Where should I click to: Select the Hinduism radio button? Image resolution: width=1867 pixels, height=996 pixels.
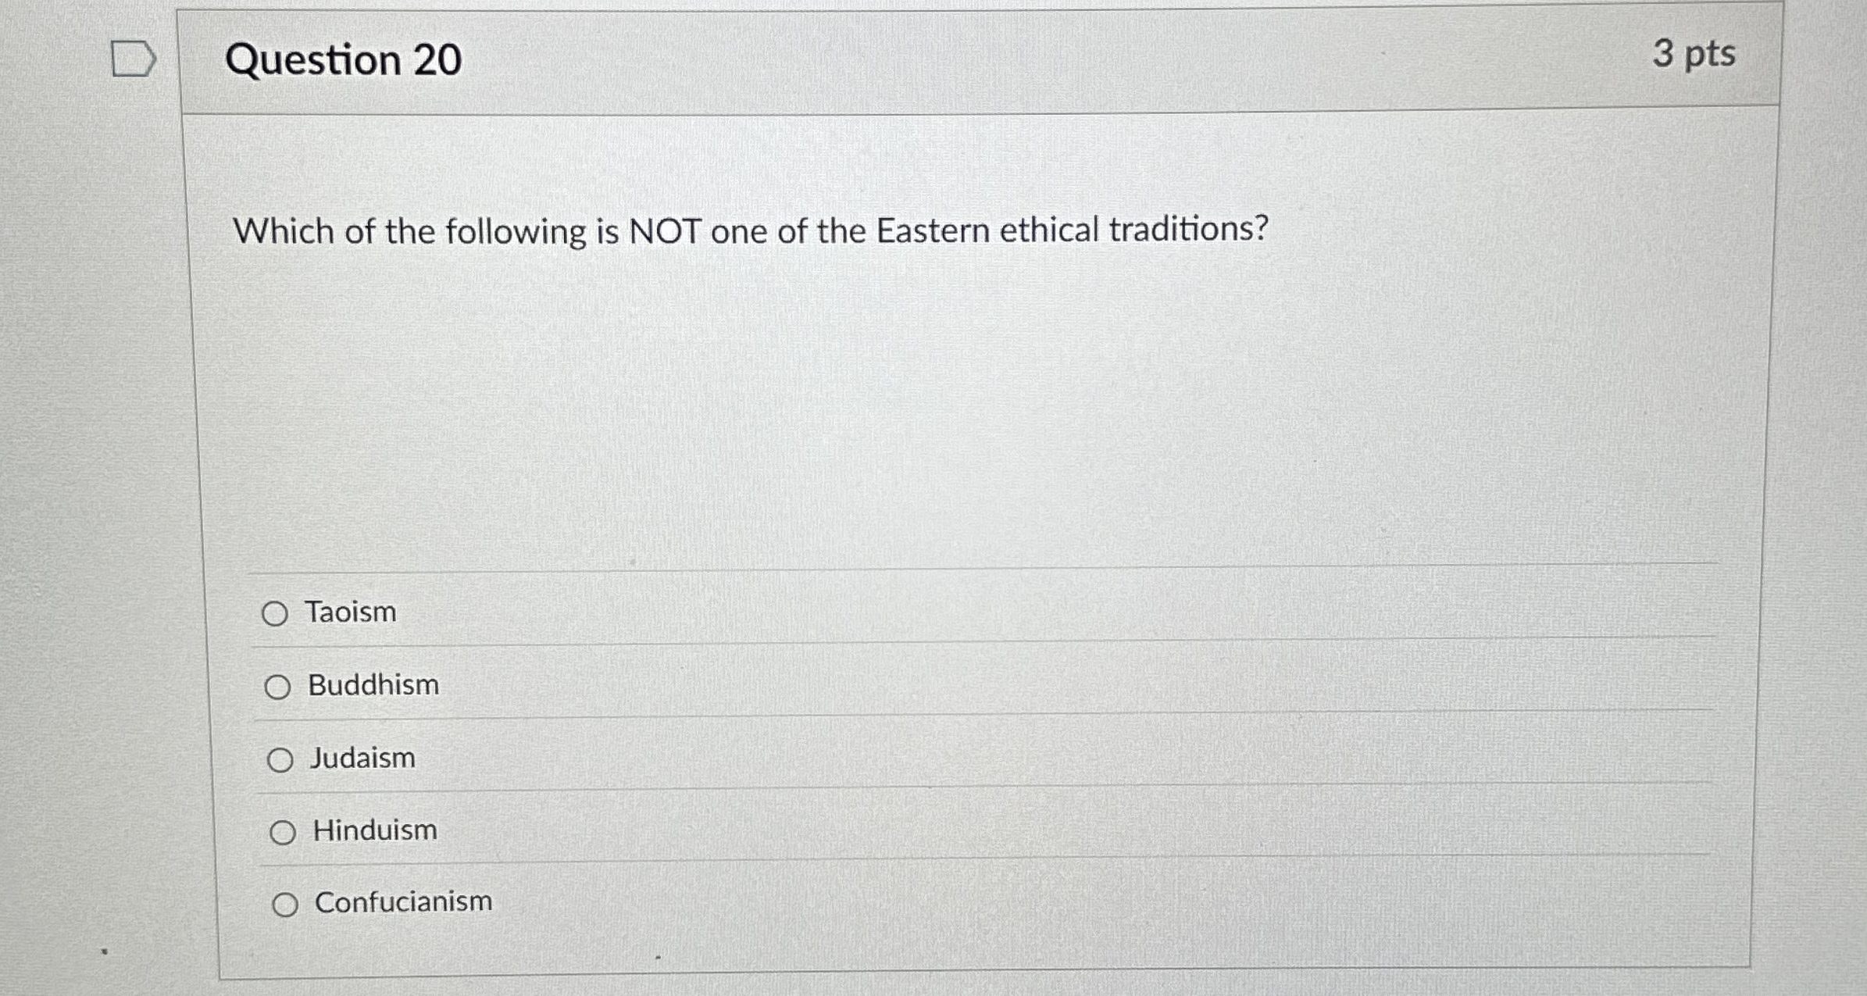(x=283, y=833)
